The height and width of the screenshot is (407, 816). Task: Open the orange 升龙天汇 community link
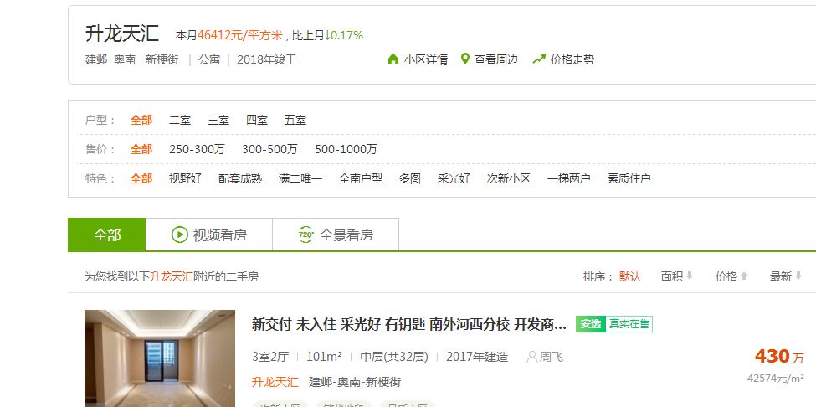point(275,382)
